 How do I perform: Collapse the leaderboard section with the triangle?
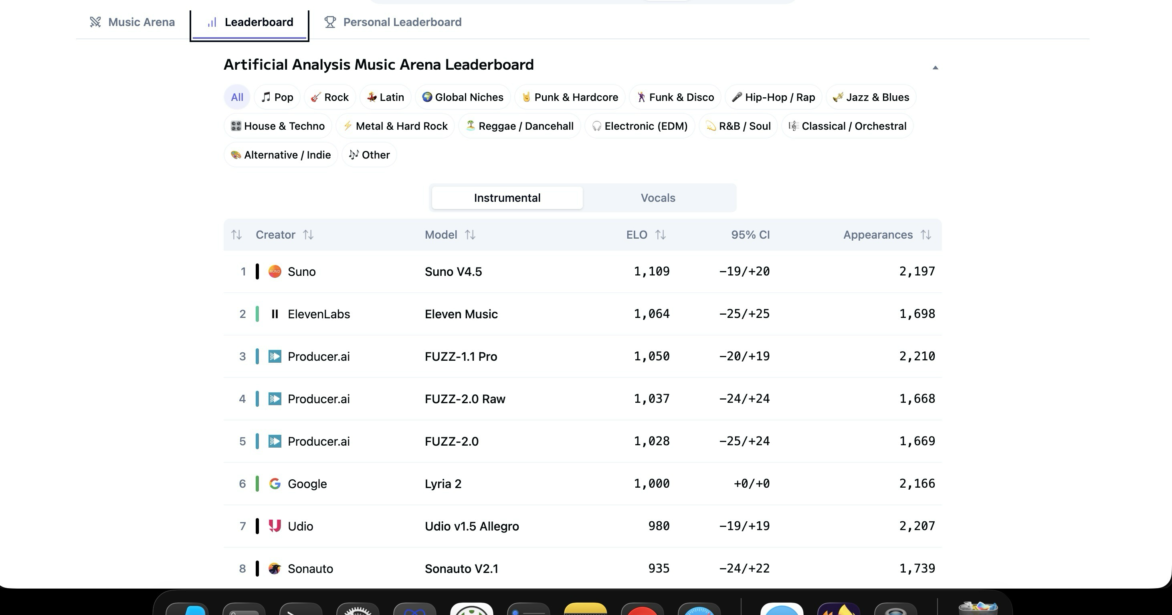(x=936, y=68)
